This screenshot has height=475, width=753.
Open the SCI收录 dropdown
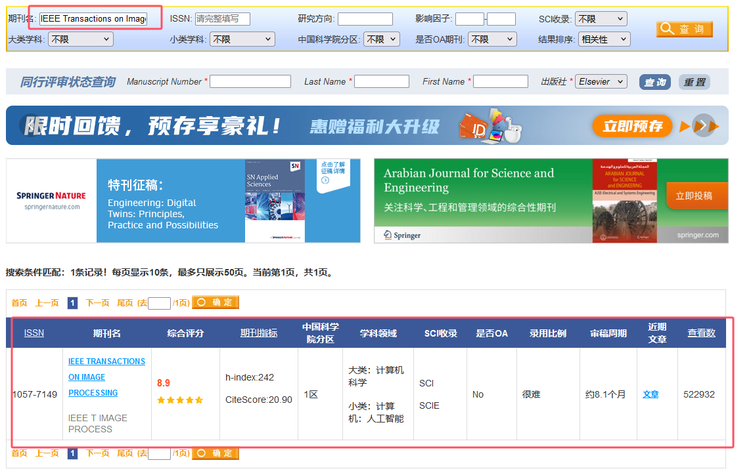pos(601,18)
